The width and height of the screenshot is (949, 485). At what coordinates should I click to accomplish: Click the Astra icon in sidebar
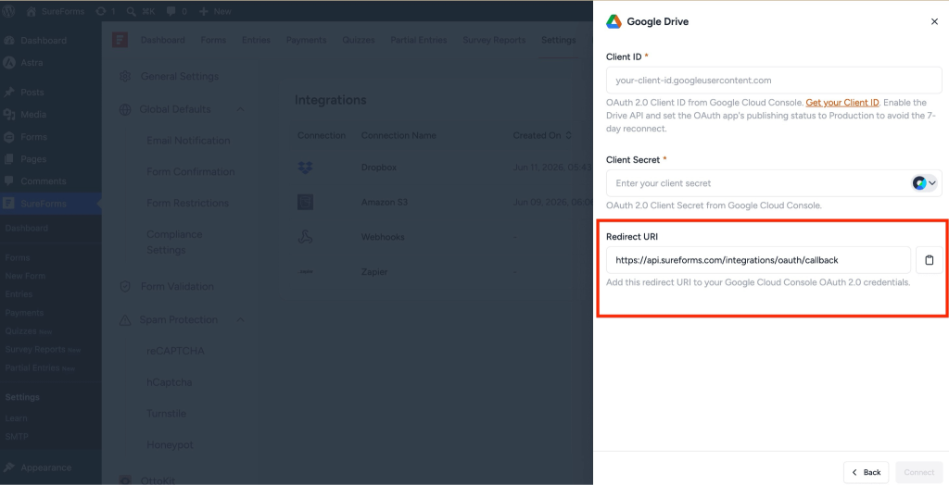point(9,62)
